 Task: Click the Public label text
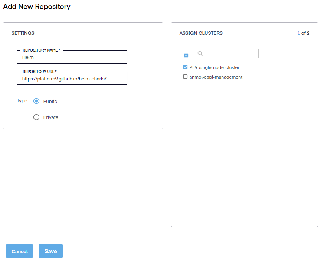pos(50,101)
